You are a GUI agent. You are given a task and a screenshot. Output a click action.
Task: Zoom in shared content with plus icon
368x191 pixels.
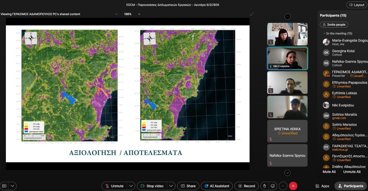tap(139, 14)
